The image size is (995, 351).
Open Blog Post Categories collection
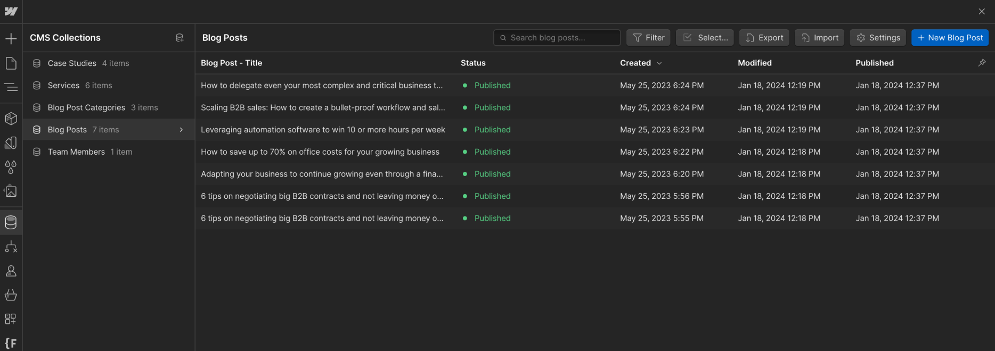point(109,107)
